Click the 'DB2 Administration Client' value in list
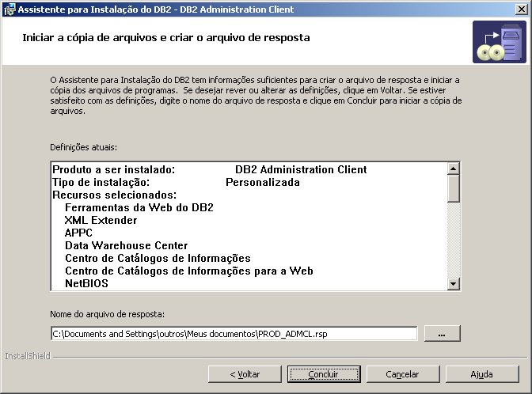This screenshot has height=394, width=532. point(301,169)
